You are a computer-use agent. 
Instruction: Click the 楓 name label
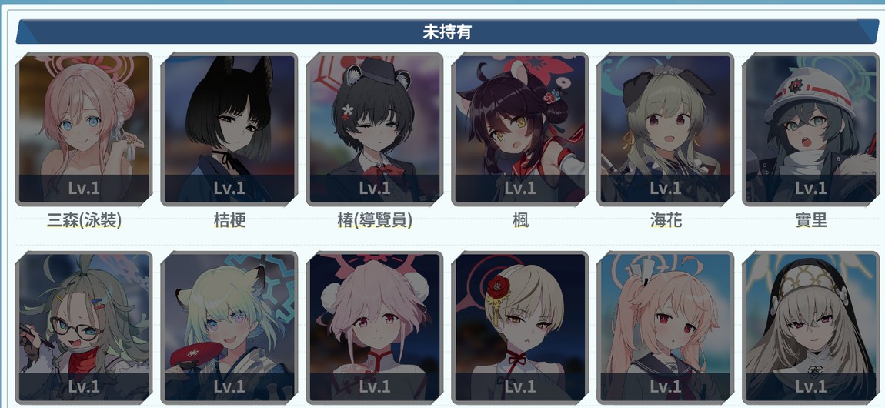pyautogui.click(x=520, y=221)
